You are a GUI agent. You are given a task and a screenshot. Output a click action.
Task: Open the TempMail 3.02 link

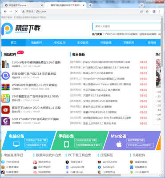pos(104,79)
